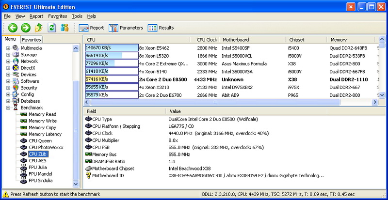Open the Tools menu

(x=77, y=16)
